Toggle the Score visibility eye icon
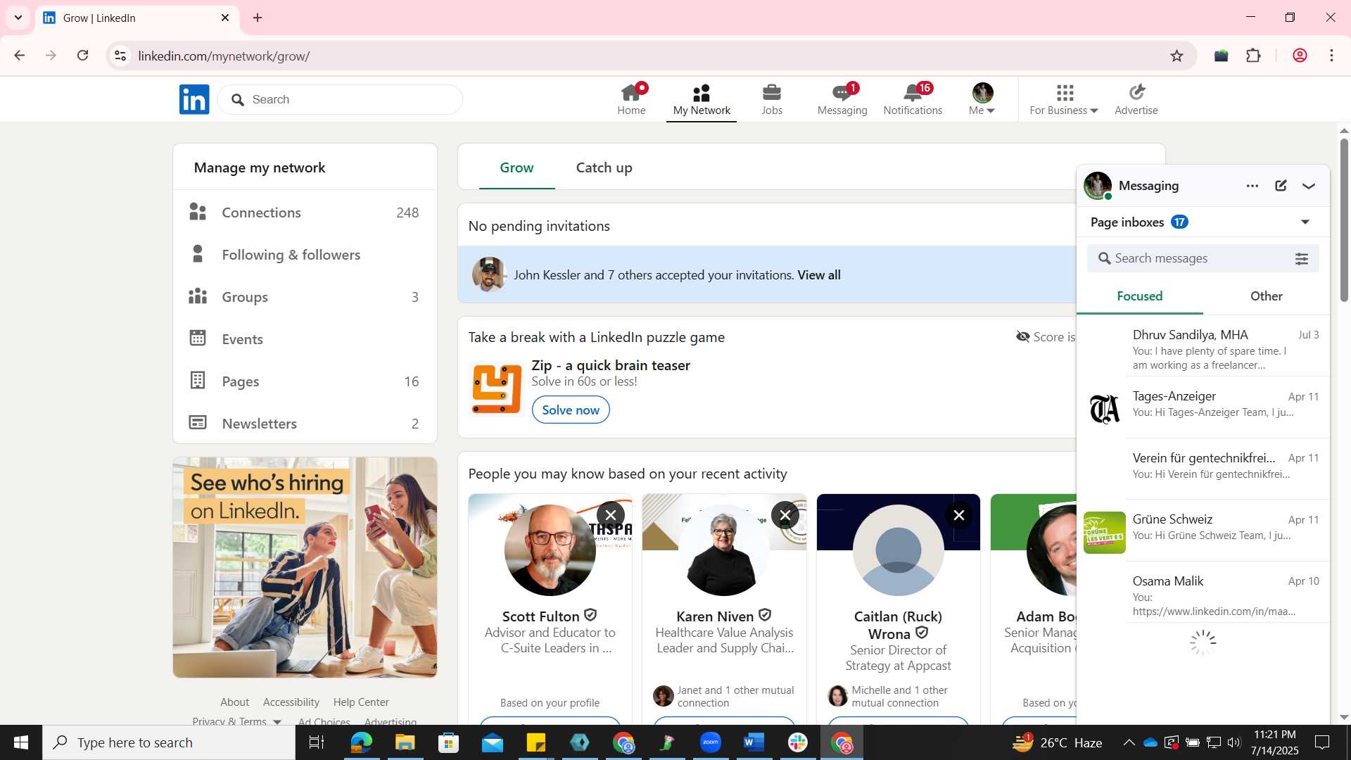This screenshot has width=1351, height=760. tap(1023, 337)
